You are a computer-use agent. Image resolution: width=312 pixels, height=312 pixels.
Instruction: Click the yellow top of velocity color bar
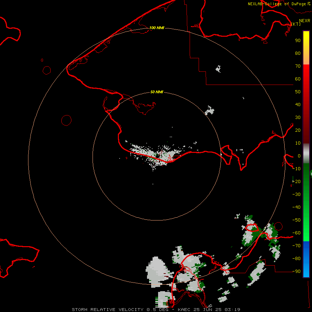pyautogui.click(x=306, y=38)
